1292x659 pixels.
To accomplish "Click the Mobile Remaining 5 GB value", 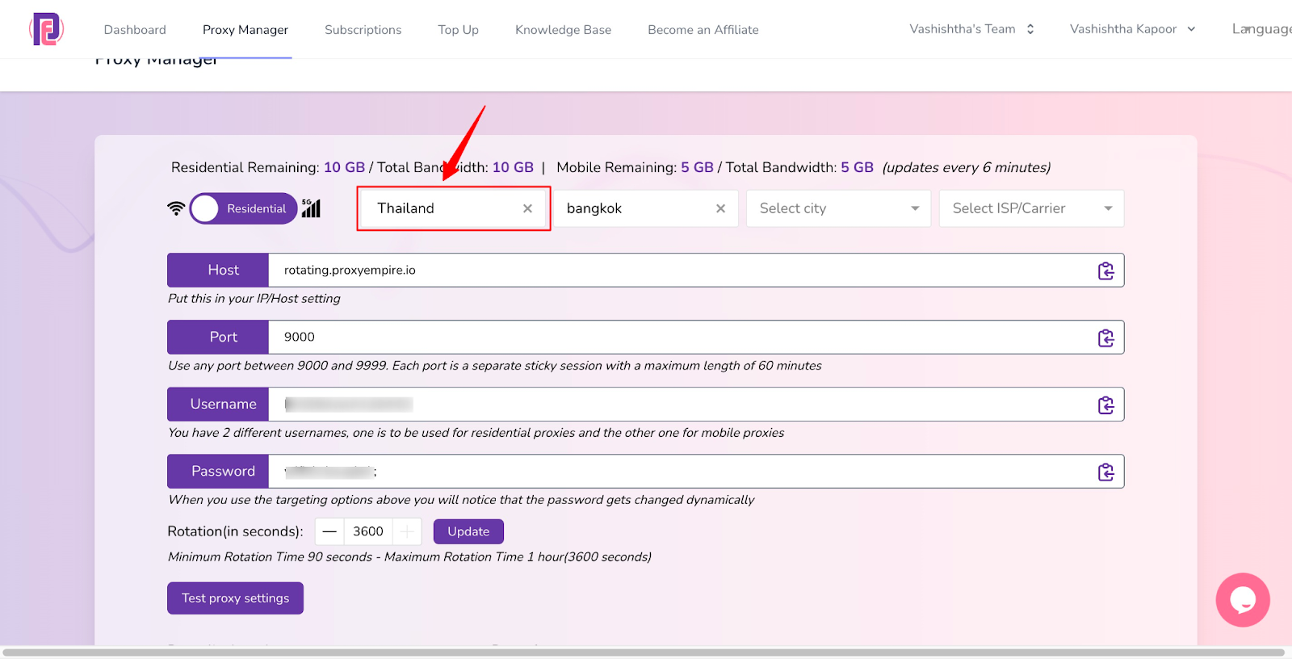I will (697, 167).
